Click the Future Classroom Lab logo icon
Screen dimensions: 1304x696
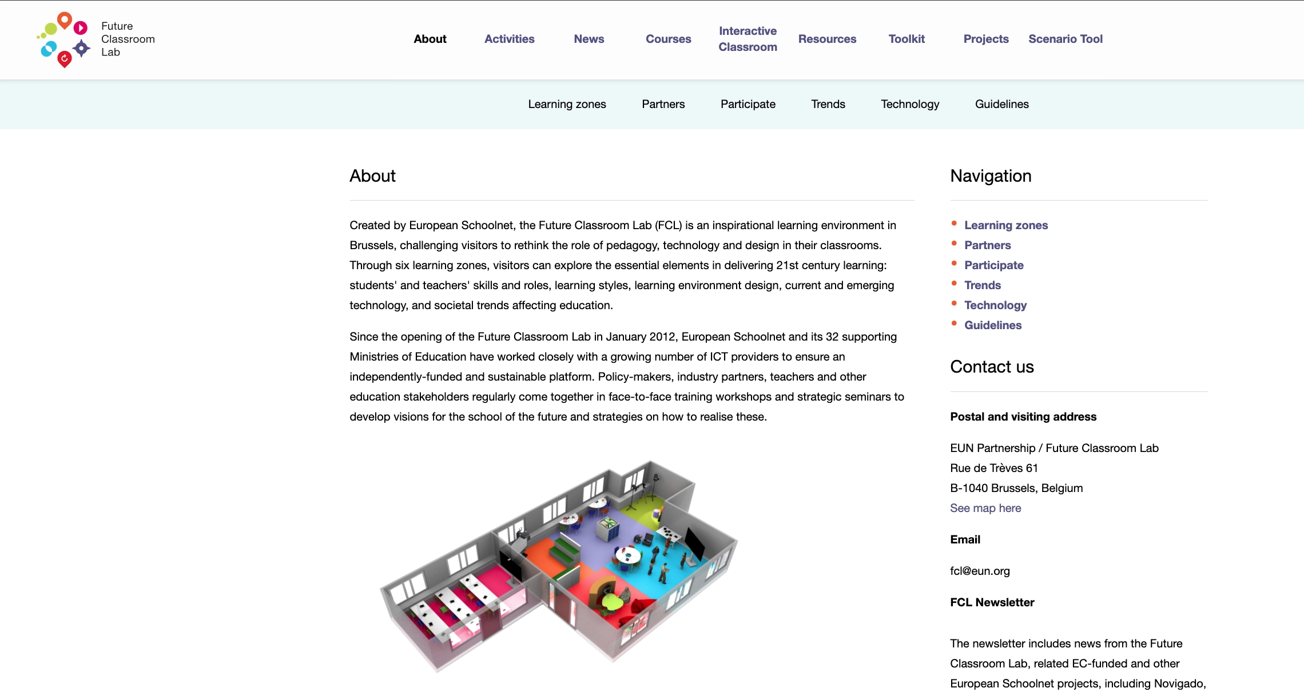63,39
